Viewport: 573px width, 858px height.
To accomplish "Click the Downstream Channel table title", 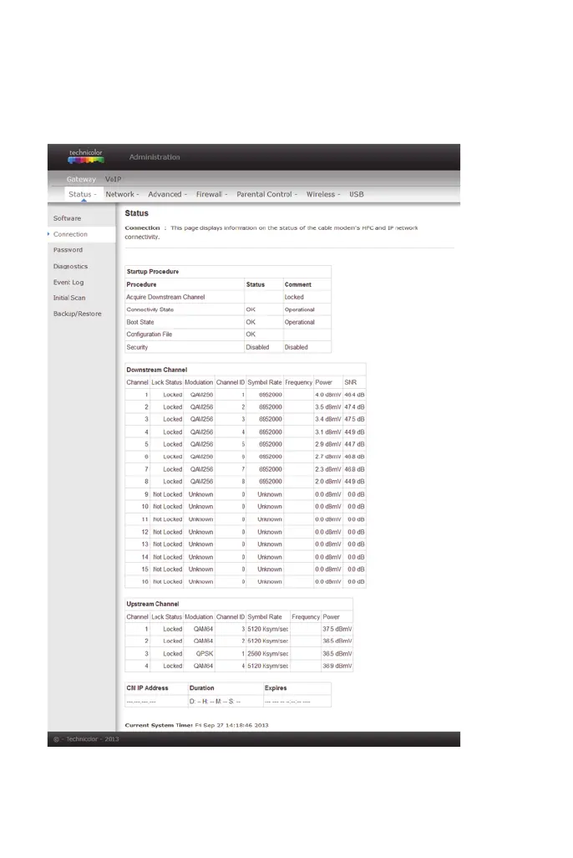I will pos(156,370).
